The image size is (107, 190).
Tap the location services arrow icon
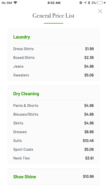(85, 3)
